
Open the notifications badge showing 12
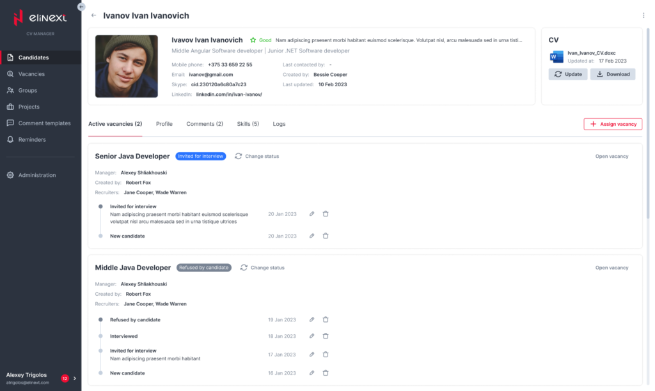pos(65,378)
